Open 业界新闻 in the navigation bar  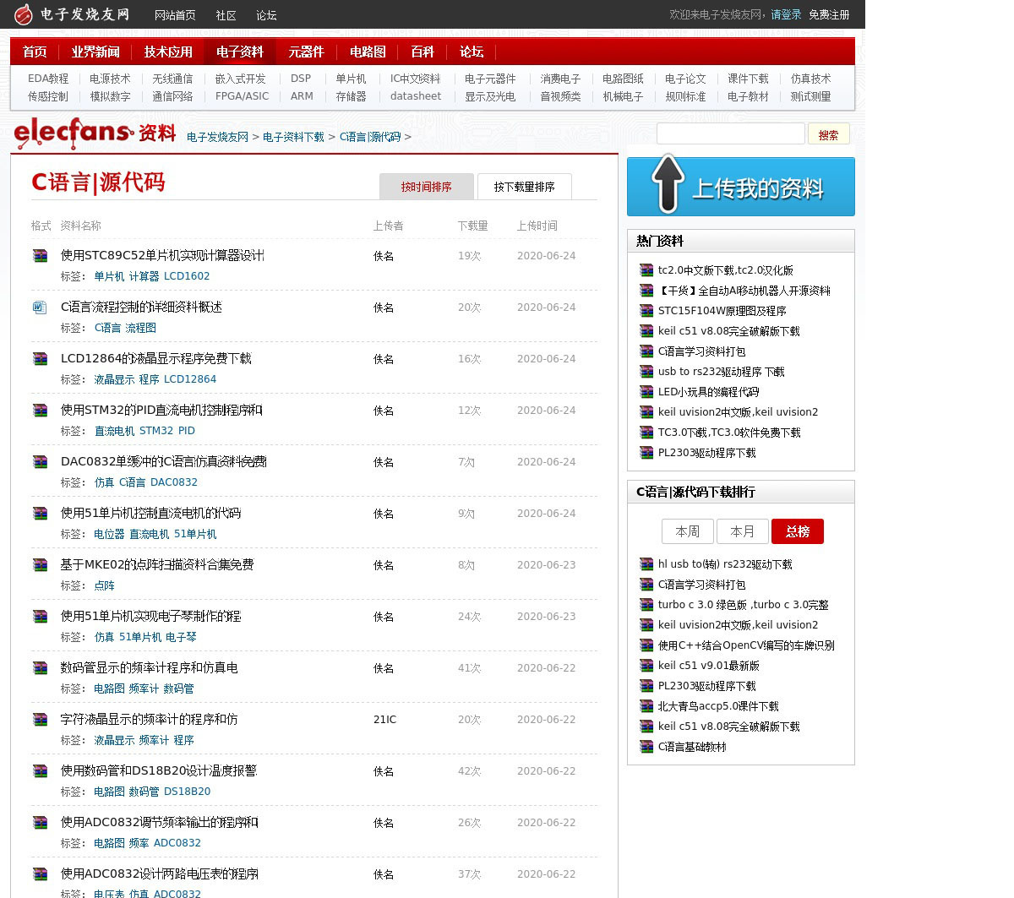(x=95, y=52)
